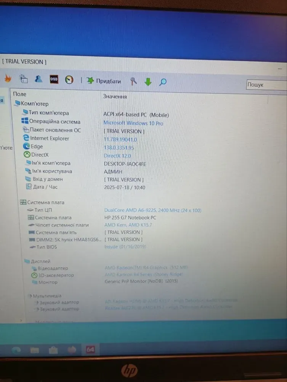Click the Поле column header
This screenshot has width=287, height=382.
click(20, 94)
